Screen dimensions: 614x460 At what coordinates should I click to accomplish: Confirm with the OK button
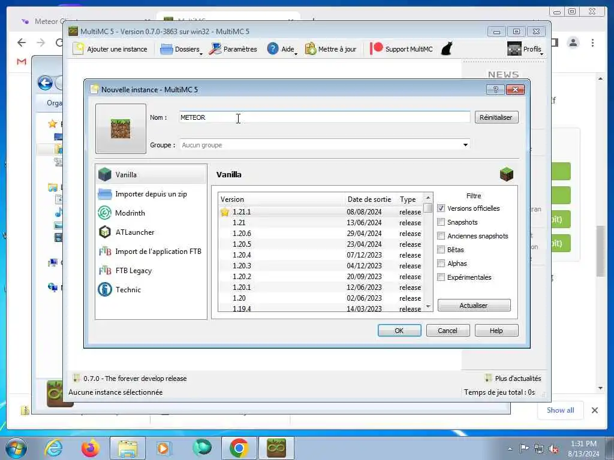pyautogui.click(x=399, y=331)
